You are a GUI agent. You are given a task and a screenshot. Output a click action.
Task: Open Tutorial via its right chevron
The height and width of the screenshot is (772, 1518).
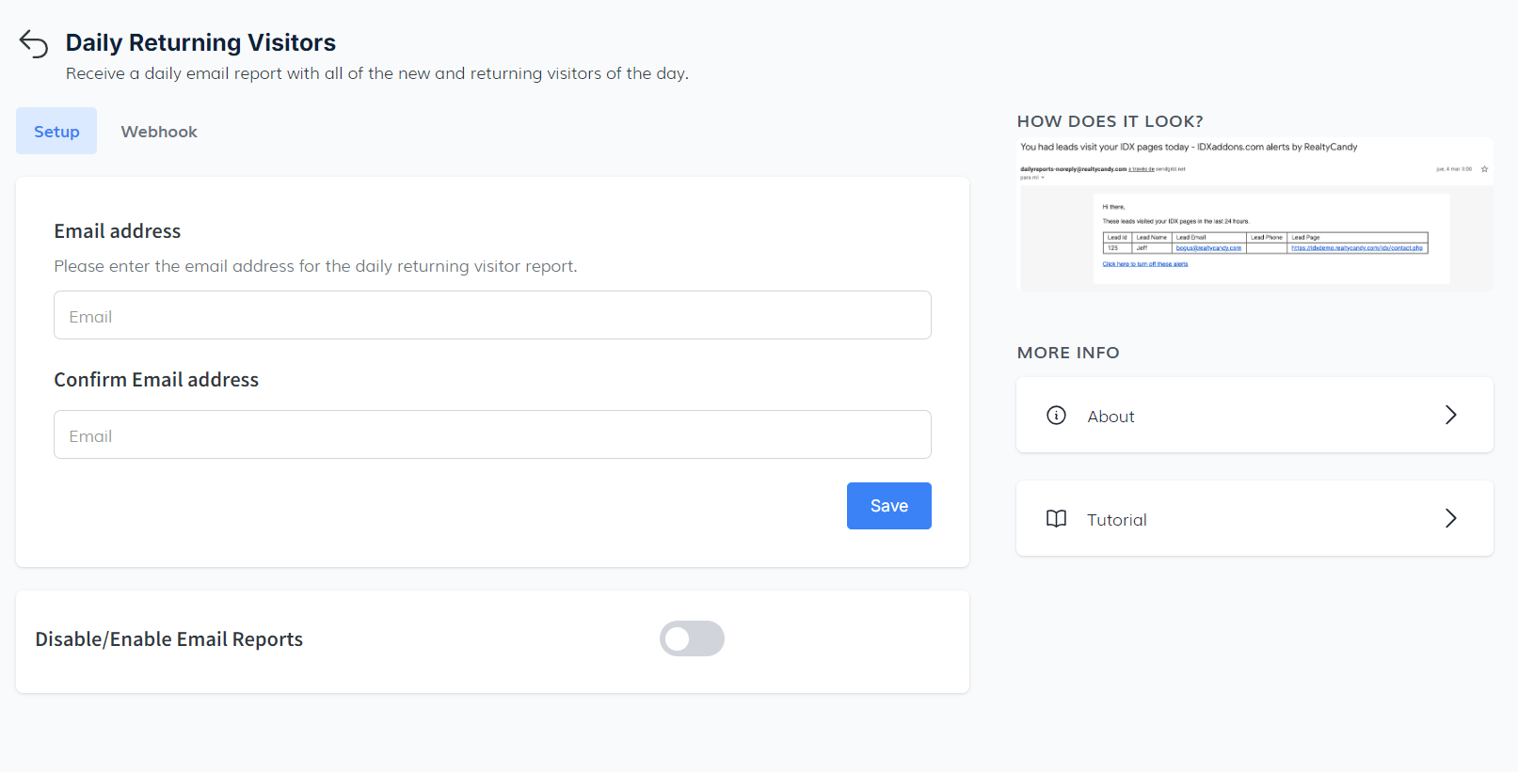[1450, 519]
